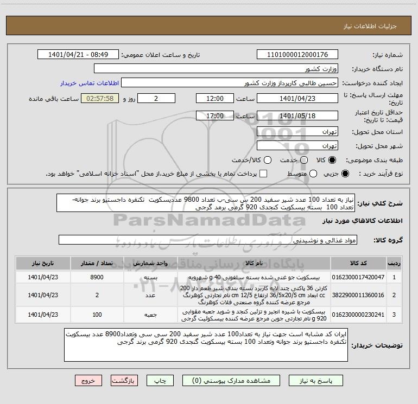
Task: Click the row 1 product name بیسکویت جو غنی شده
Action: coord(254,277)
